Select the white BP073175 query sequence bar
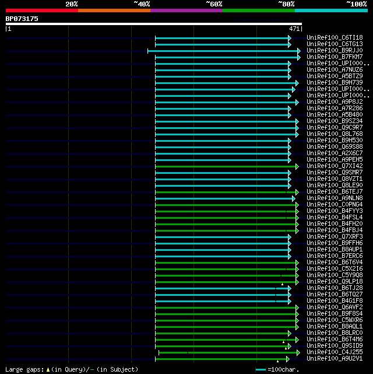This screenshot has width=373, height=374. pos(154,24)
